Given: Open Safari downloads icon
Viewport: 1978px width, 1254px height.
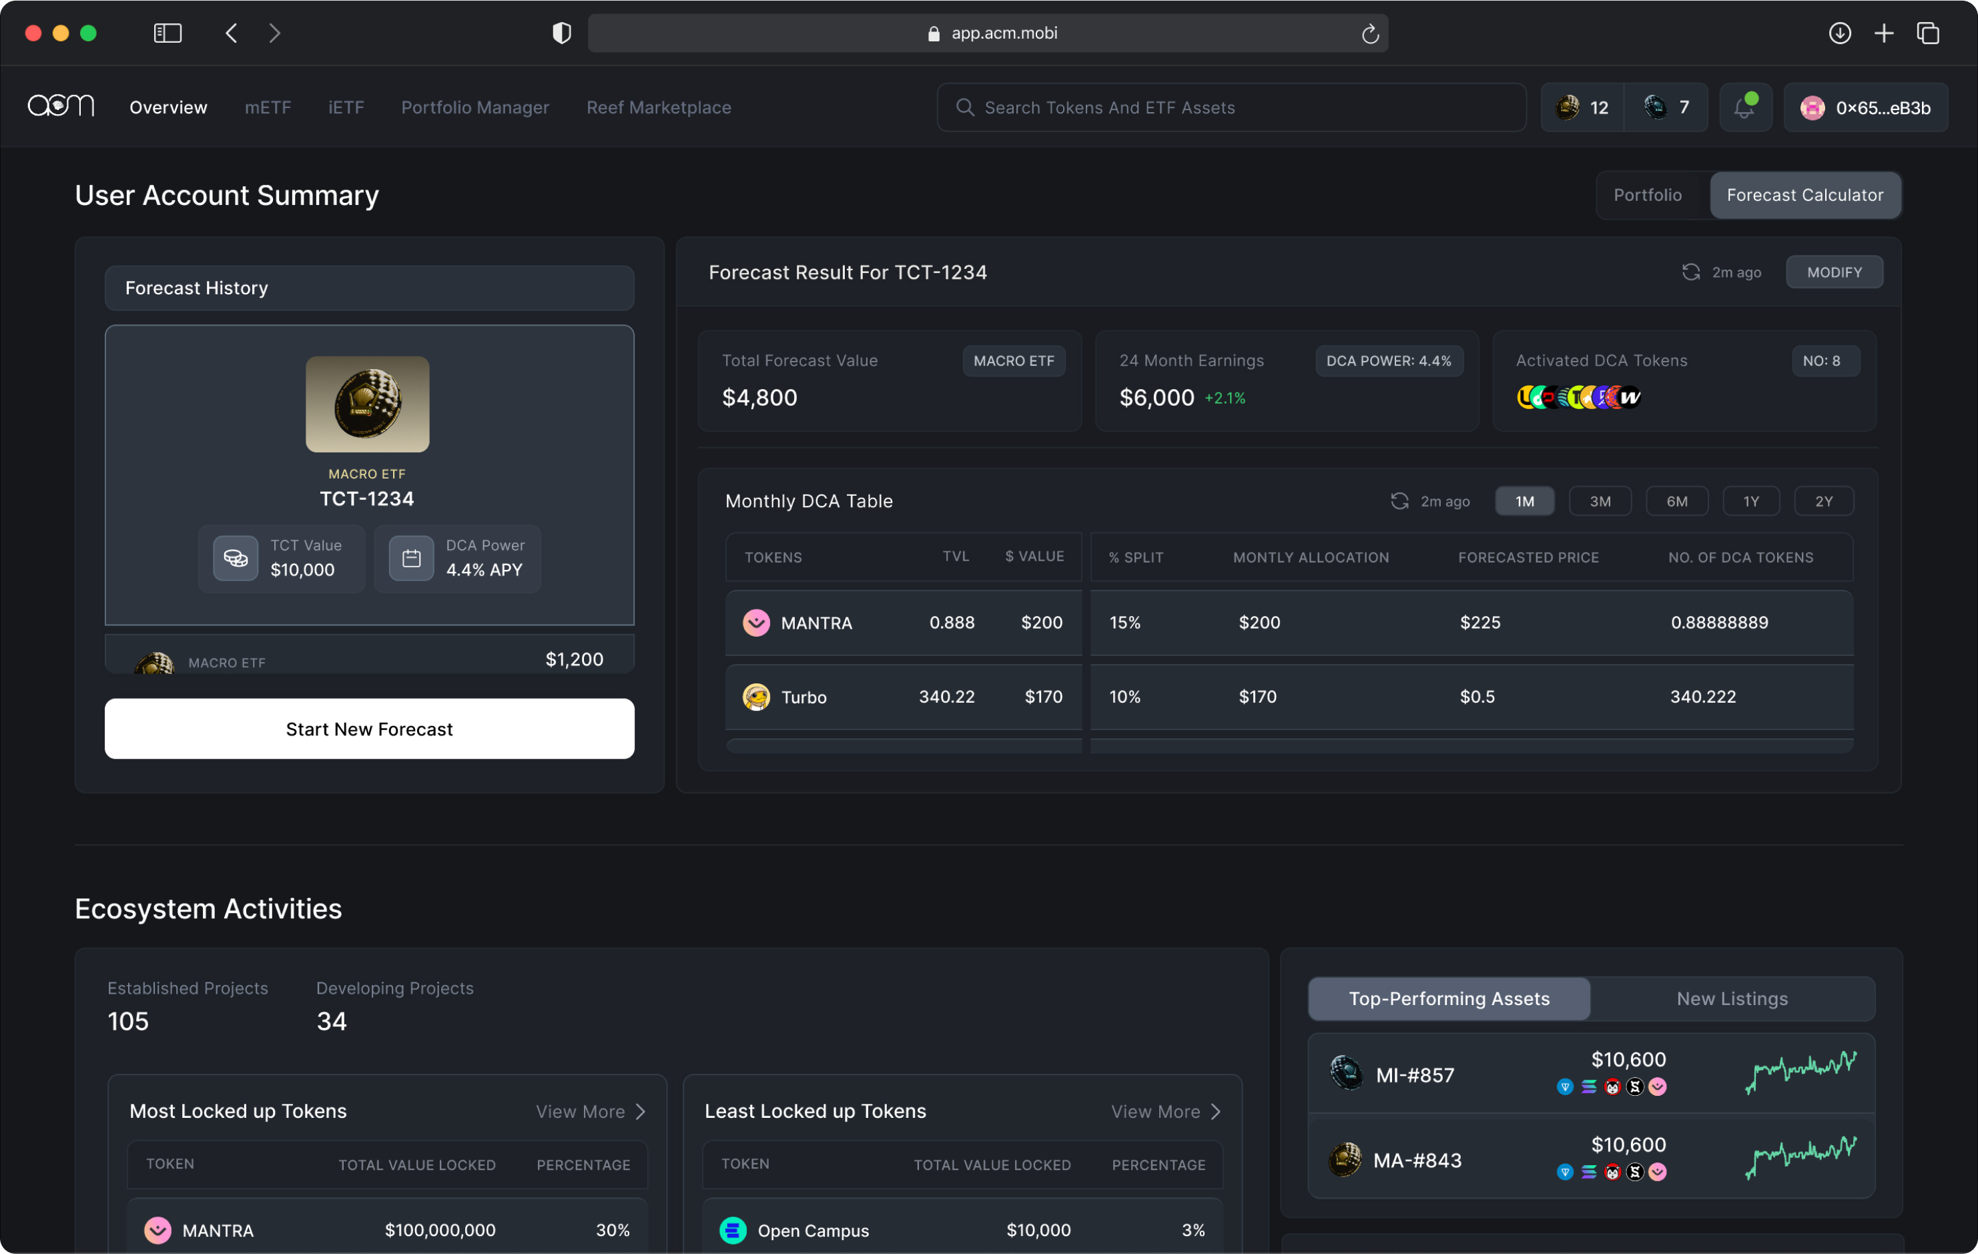Looking at the screenshot, I should (1839, 33).
